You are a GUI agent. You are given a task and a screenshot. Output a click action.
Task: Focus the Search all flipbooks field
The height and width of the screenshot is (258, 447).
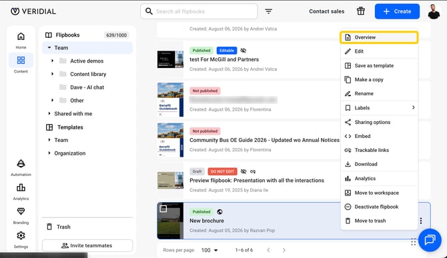(x=199, y=11)
